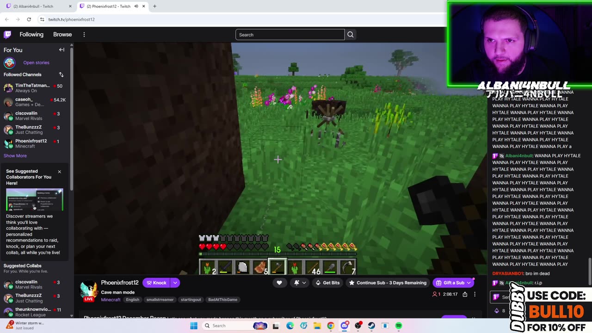
Task: Open a new browser tab
Action: tap(154, 6)
